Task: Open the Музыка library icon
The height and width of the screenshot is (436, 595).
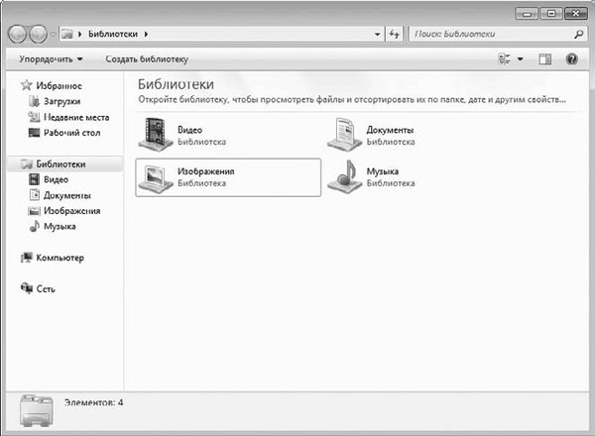Action: [343, 177]
